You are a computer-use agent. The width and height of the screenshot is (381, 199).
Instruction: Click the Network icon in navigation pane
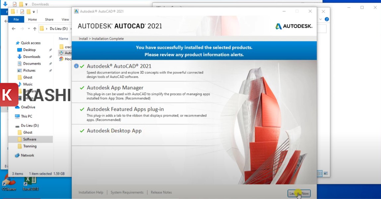[17, 155]
